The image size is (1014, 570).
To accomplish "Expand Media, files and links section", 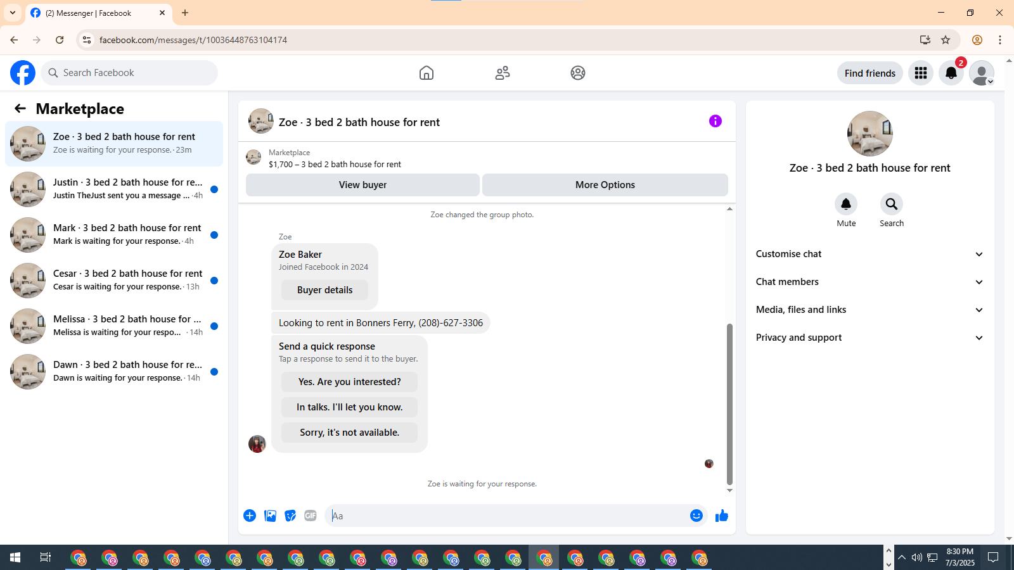I will click(870, 310).
